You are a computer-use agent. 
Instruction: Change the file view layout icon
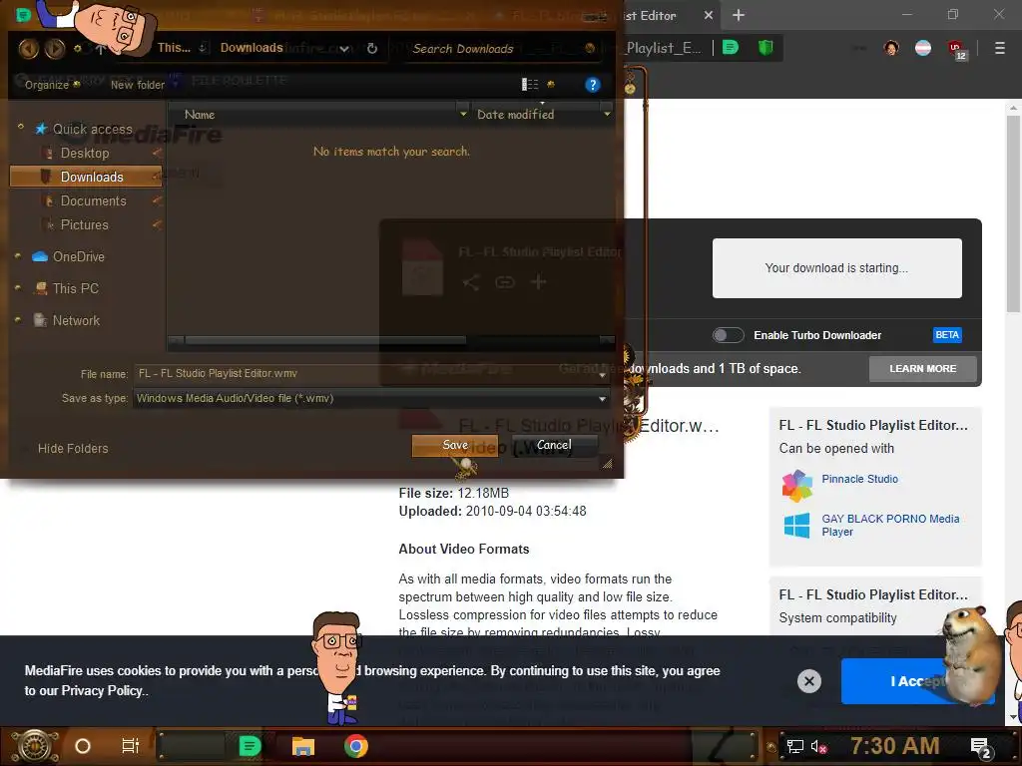click(530, 84)
